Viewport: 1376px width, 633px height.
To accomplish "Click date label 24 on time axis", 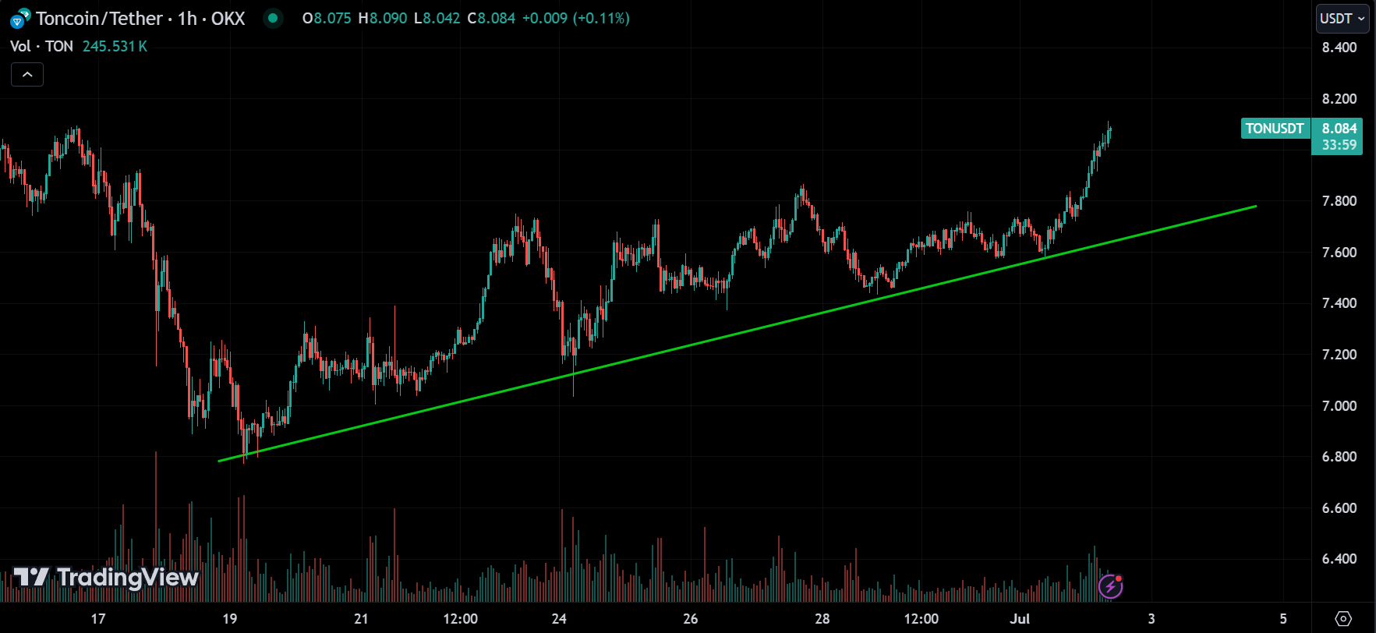I will [x=559, y=619].
